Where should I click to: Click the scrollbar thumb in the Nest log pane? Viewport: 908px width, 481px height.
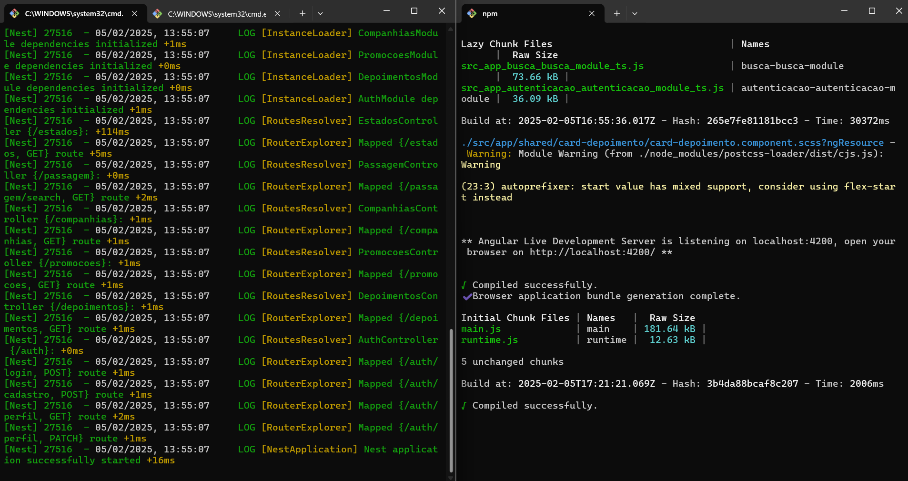click(x=451, y=400)
